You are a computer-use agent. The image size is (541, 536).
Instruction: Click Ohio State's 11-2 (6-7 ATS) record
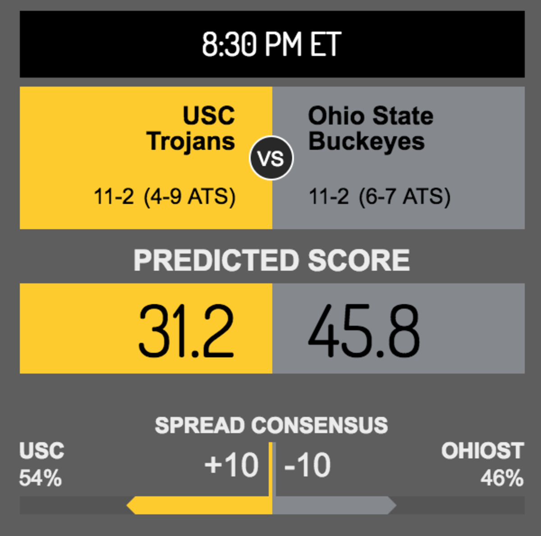(380, 197)
